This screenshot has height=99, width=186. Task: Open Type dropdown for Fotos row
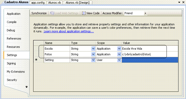93,54
